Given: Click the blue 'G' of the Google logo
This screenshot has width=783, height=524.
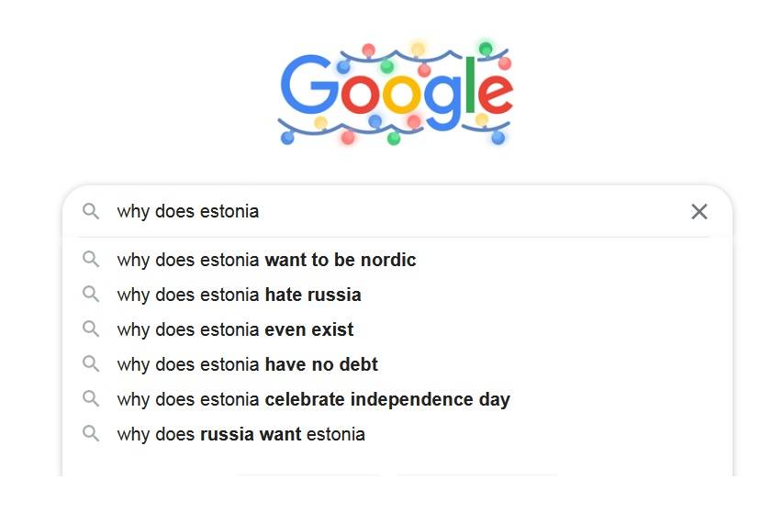Looking at the screenshot, I should coord(309,84).
